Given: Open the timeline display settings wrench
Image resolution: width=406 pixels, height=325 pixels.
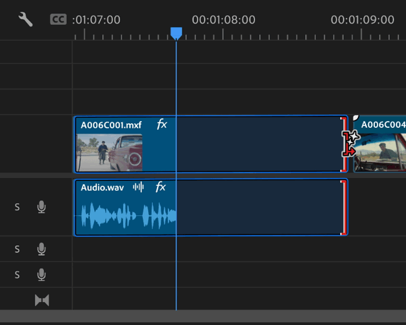Looking at the screenshot, I should tap(26, 20).
